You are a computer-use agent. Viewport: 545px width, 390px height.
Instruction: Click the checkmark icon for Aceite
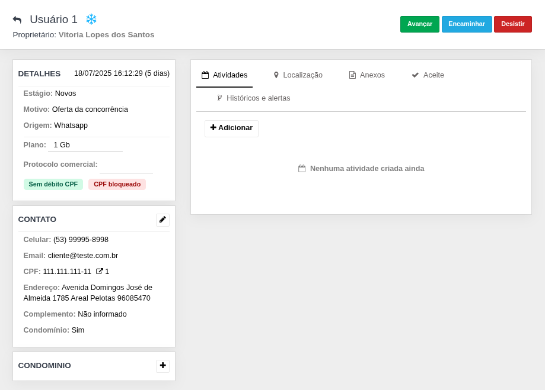pyautogui.click(x=415, y=75)
